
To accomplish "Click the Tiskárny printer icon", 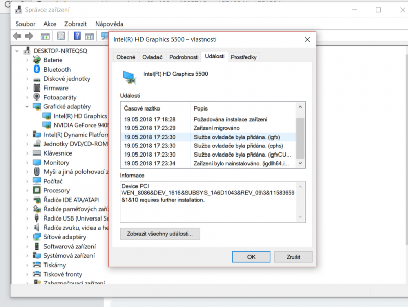I will [37, 265].
